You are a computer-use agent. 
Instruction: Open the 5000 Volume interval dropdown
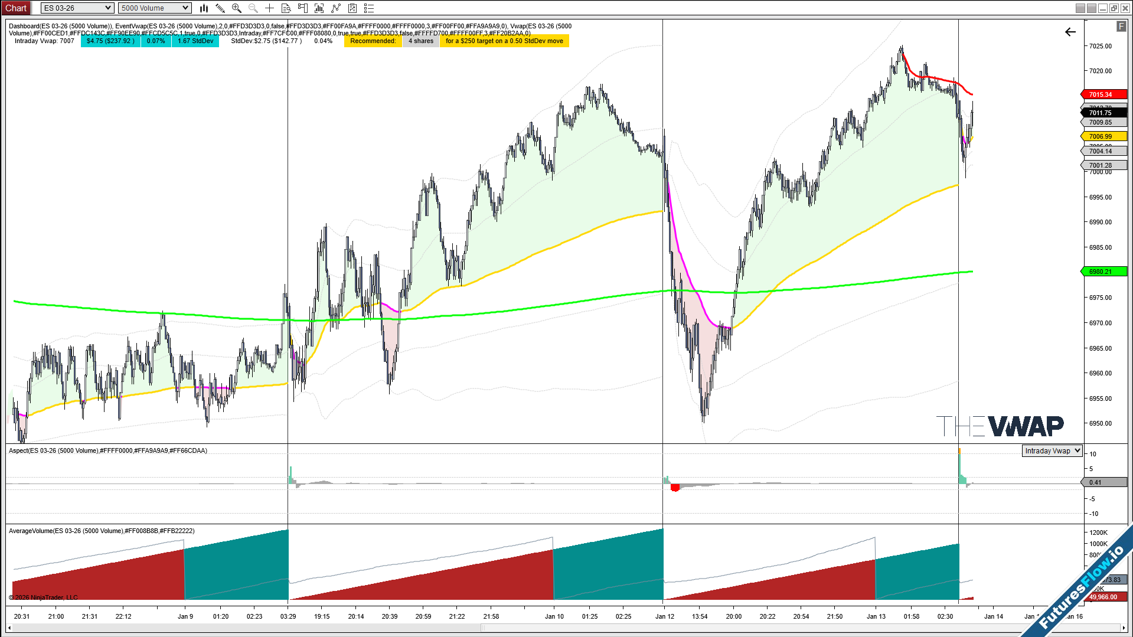pyautogui.click(x=155, y=8)
